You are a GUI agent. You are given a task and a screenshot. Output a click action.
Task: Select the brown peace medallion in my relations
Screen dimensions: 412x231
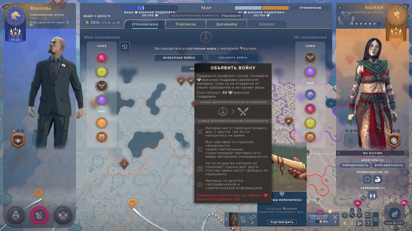click(x=102, y=137)
